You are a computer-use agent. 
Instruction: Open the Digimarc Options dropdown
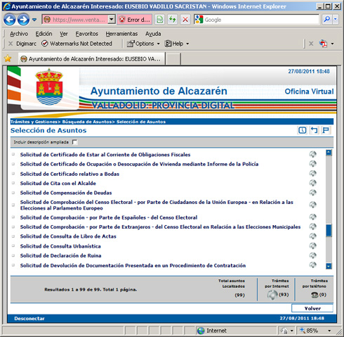coord(143,44)
